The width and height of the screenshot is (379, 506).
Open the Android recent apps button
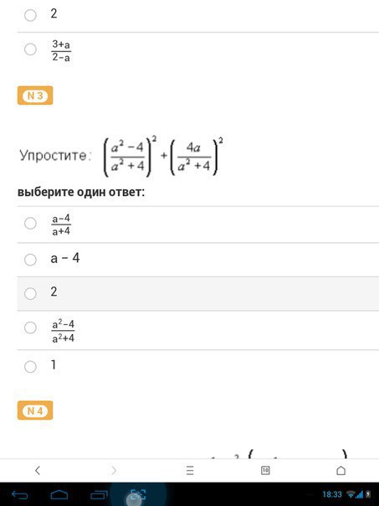point(99,494)
